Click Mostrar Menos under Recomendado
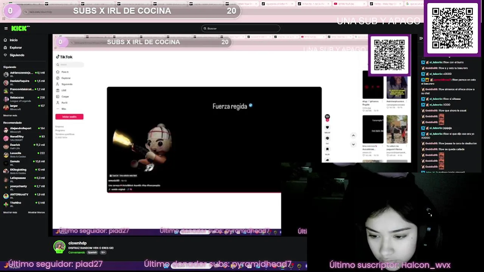 (36, 212)
